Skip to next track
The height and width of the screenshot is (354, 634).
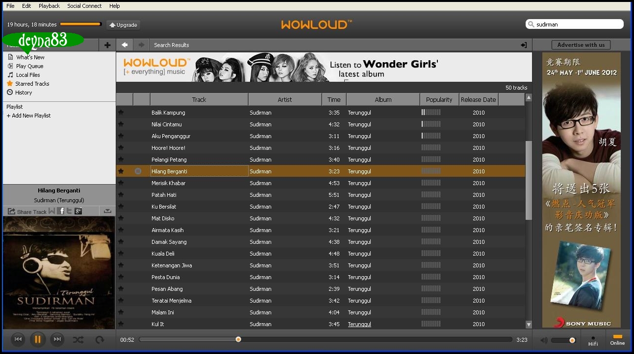point(57,339)
